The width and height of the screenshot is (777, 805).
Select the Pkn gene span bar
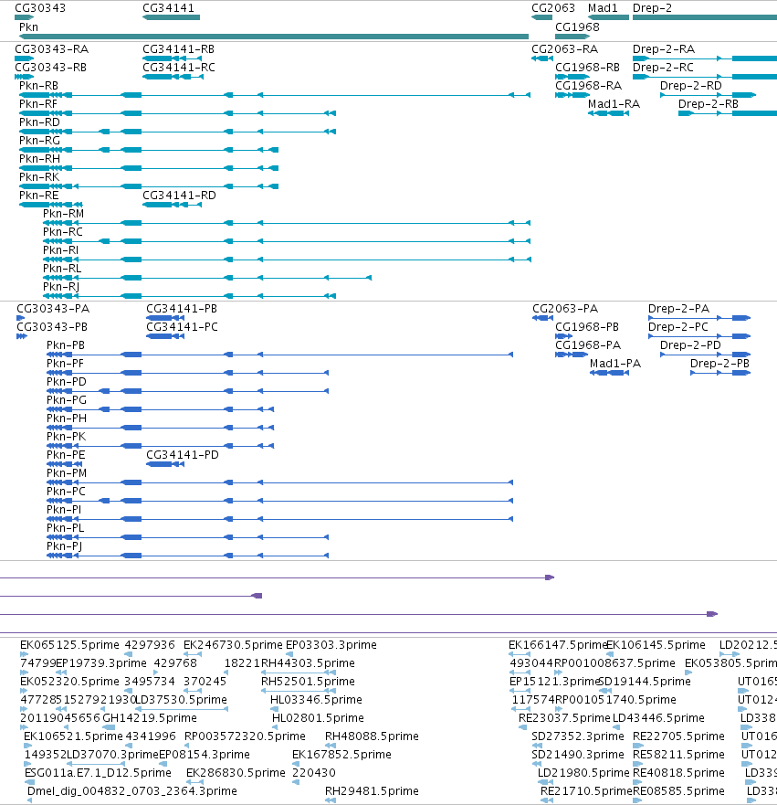pyautogui.click(x=274, y=37)
